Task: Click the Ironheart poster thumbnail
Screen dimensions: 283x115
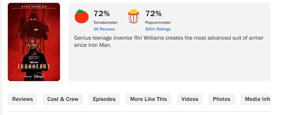Action: [x=34, y=42]
